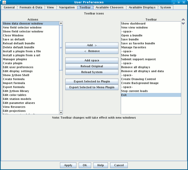
Task: Go to the System tab
Action: tap(165, 7)
